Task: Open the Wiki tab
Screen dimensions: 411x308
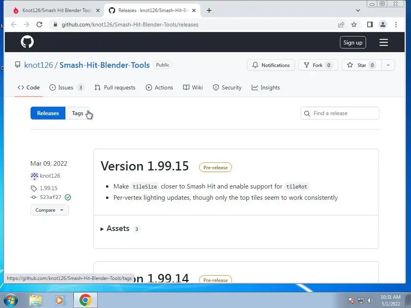Action: click(193, 87)
